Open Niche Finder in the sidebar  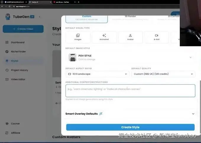[x=23, y=51]
